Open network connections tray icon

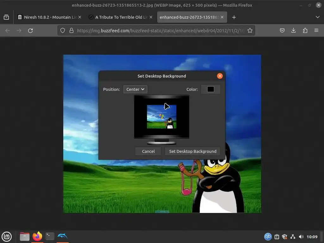[293, 237]
